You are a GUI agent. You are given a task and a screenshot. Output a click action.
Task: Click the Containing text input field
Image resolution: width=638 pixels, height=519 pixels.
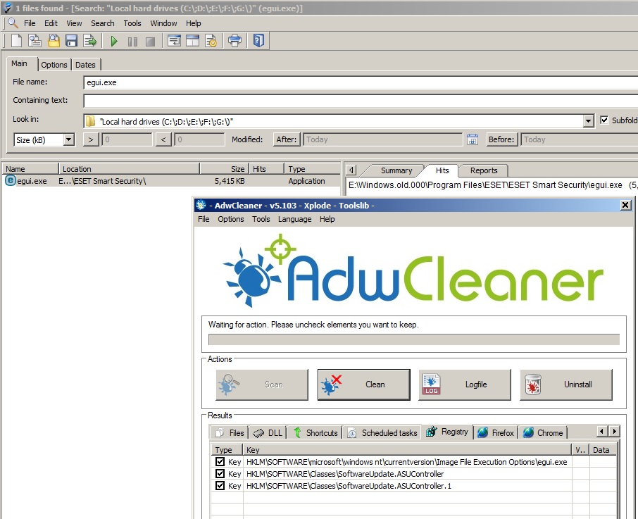(x=361, y=101)
